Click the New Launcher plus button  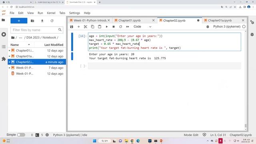[x=19, y=21]
